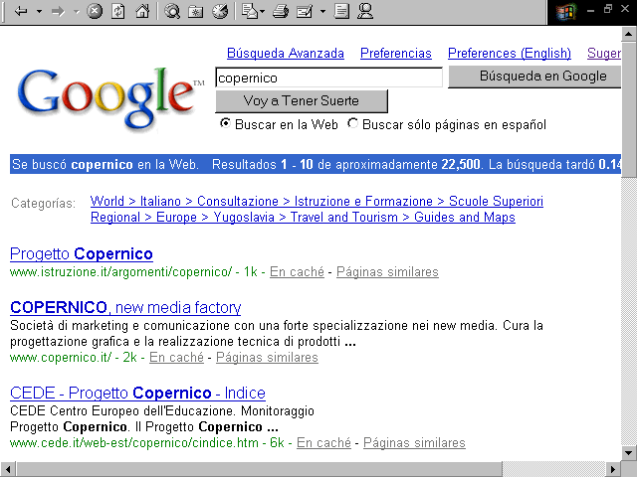The height and width of the screenshot is (477, 637).
Task: Open World > Italiano Scuole Superiori category
Action: 317,201
